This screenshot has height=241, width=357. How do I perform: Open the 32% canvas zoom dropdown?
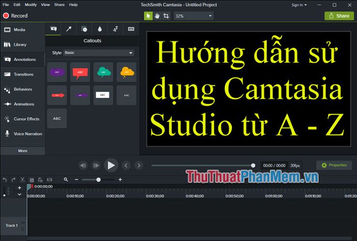click(193, 16)
